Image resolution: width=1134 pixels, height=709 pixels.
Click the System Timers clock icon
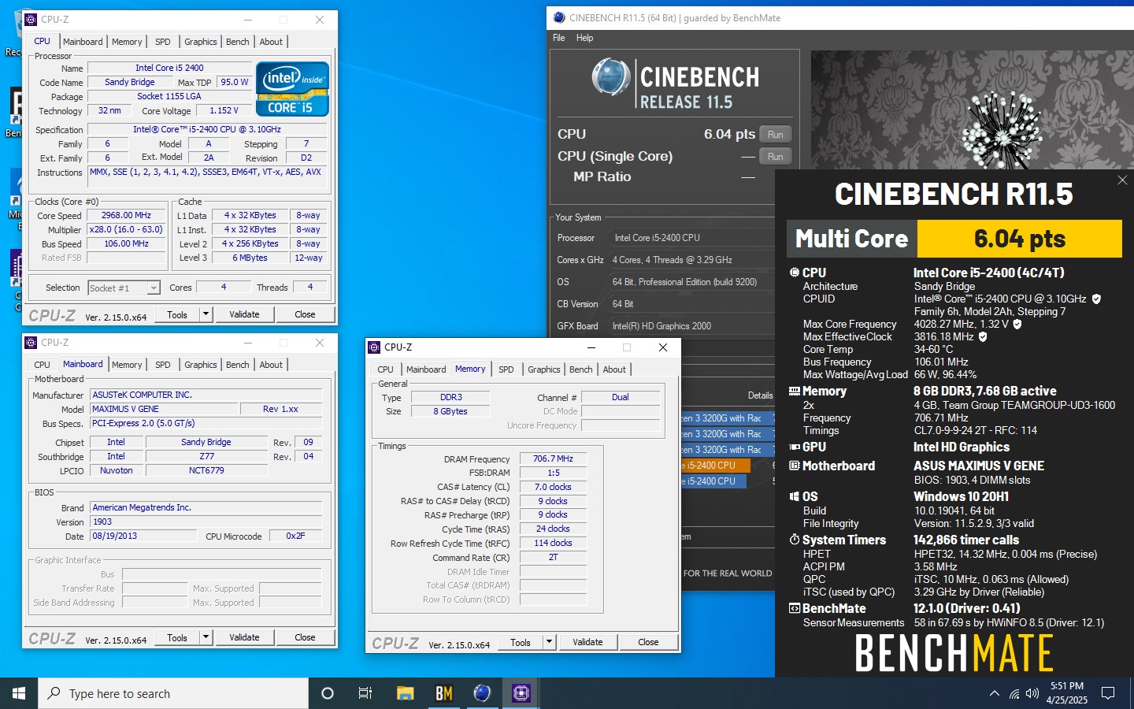pyautogui.click(x=794, y=540)
